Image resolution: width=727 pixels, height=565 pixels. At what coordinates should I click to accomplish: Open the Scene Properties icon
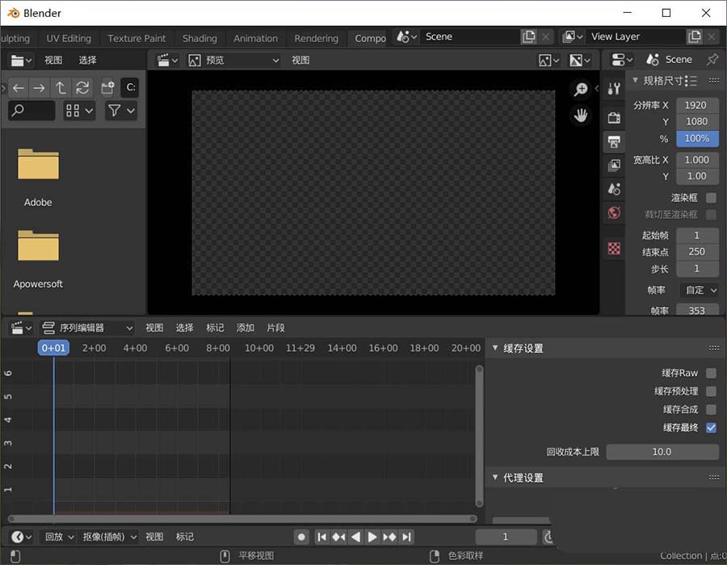click(614, 188)
